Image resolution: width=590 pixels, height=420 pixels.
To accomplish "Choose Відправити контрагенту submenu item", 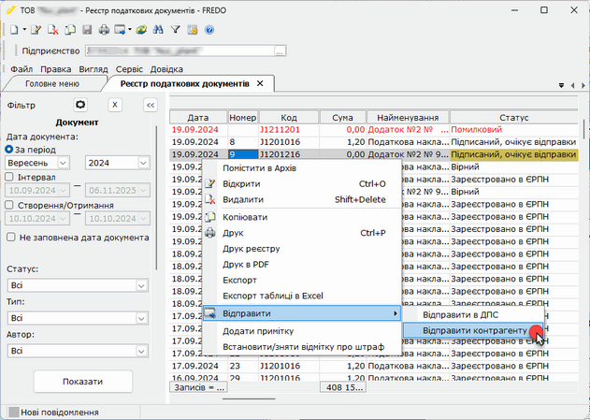I will pos(473,330).
